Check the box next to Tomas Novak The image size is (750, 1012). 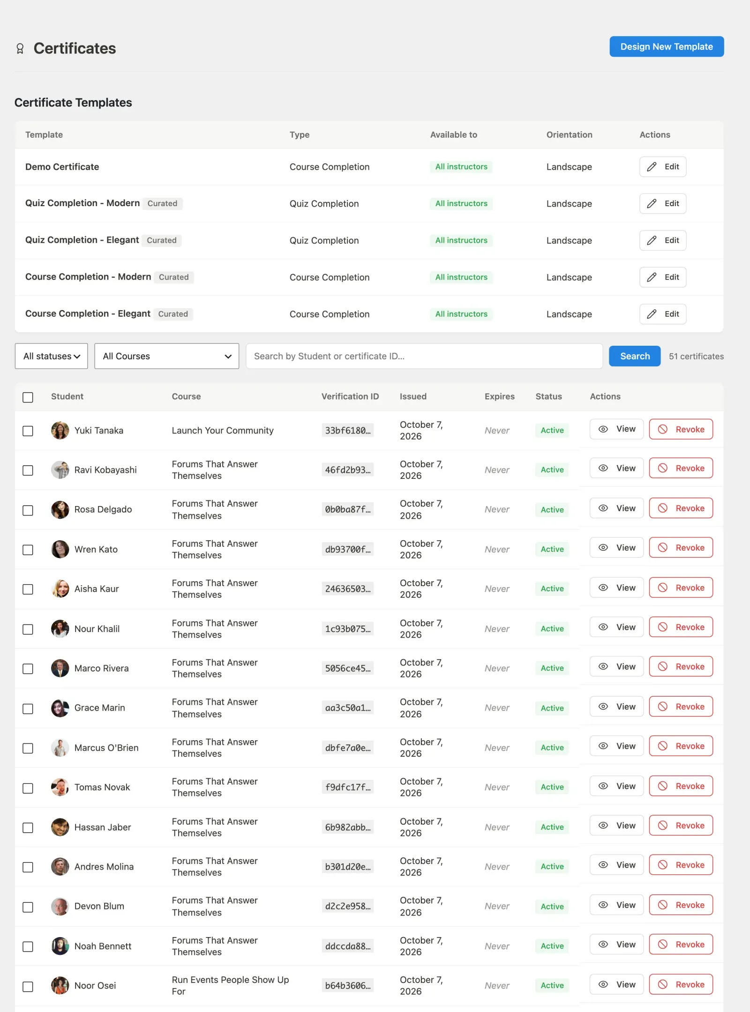28,788
